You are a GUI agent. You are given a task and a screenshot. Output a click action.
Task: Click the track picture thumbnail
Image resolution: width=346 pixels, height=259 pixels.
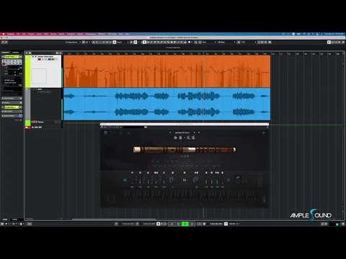click(x=39, y=76)
